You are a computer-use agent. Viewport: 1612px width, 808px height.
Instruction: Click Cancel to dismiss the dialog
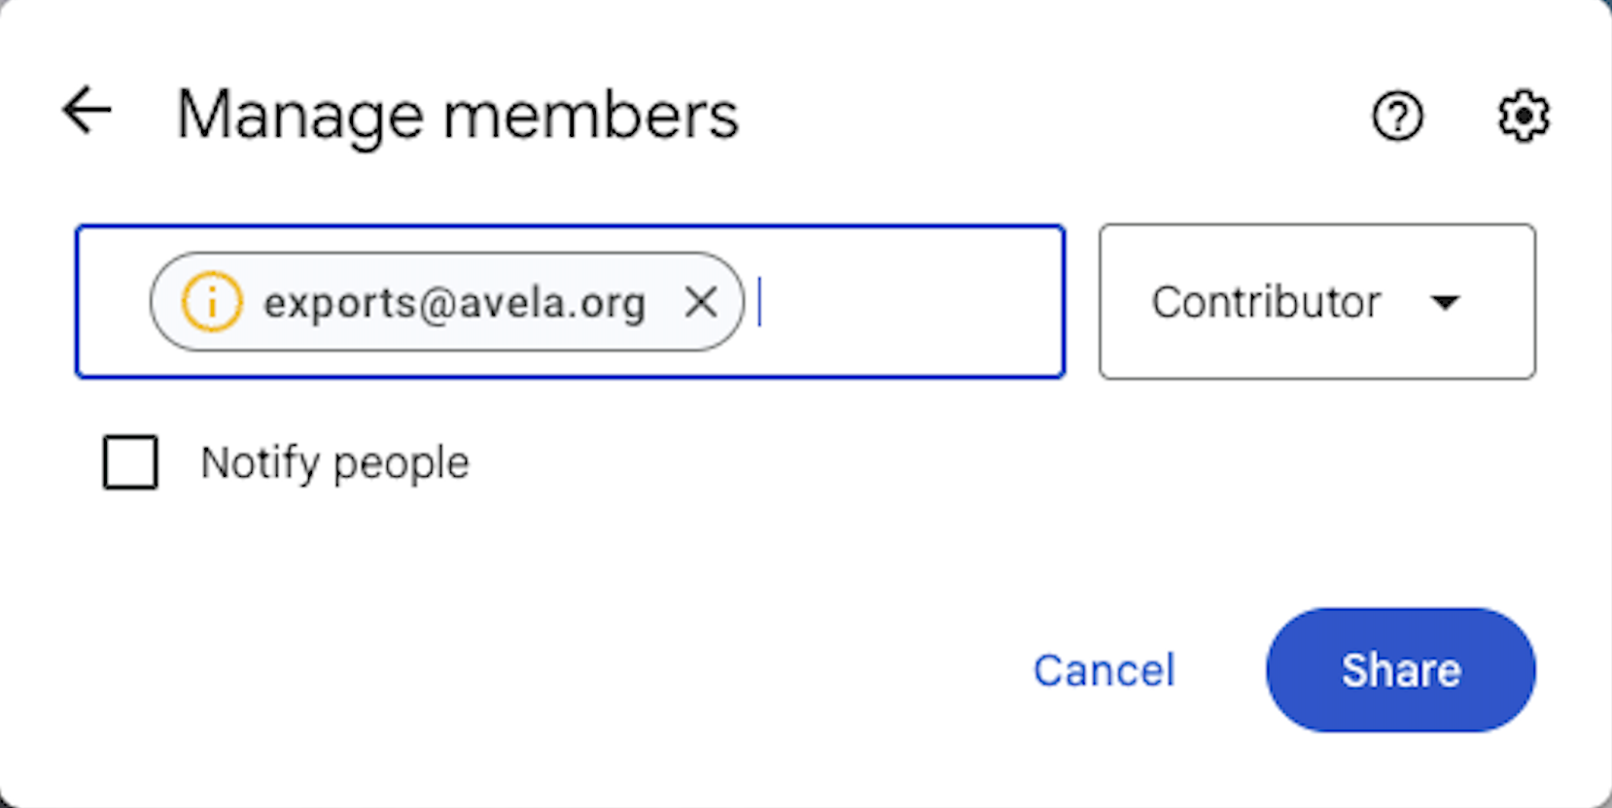tap(1104, 670)
